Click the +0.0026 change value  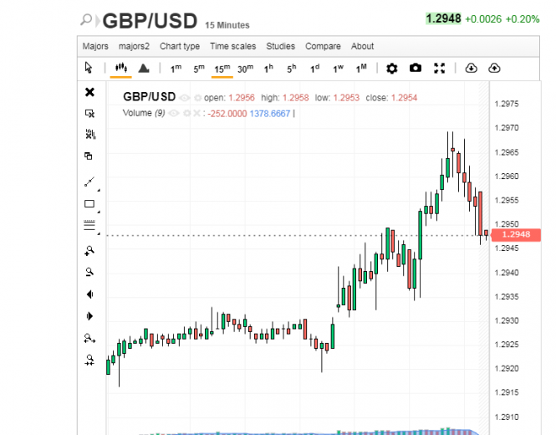coord(483,18)
